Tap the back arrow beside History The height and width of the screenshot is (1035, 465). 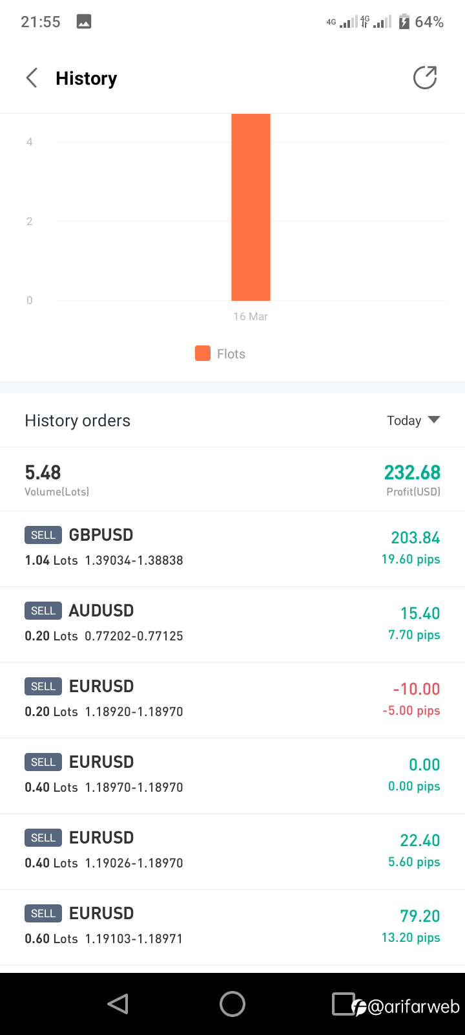tap(32, 78)
